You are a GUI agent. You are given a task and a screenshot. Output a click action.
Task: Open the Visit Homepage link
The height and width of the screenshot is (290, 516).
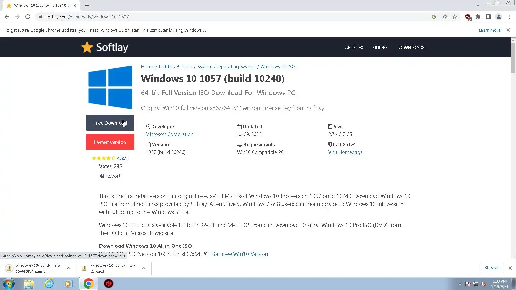[345, 152]
